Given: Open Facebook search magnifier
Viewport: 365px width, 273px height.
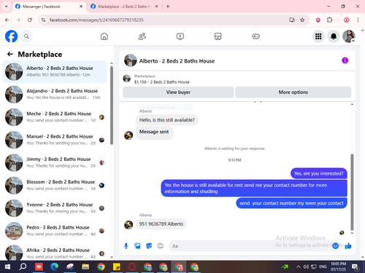Looking at the screenshot, I should pyautogui.click(x=26, y=36).
